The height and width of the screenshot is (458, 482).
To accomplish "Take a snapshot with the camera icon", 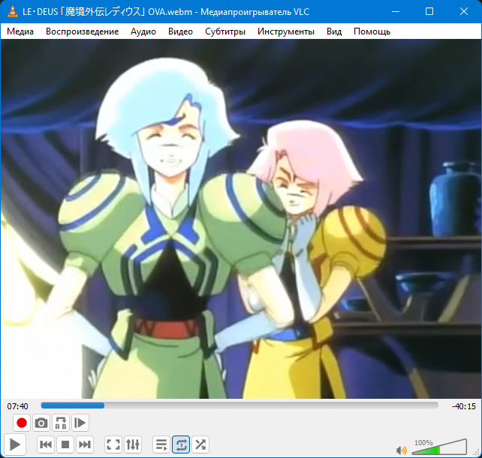I will [41, 423].
